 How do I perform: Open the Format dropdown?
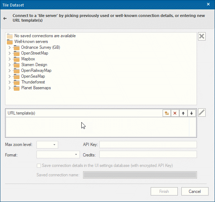(x=58, y=155)
